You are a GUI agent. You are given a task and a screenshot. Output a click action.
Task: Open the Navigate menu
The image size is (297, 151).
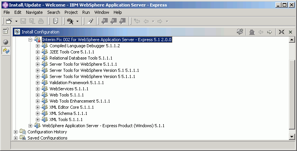click(x=34, y=12)
